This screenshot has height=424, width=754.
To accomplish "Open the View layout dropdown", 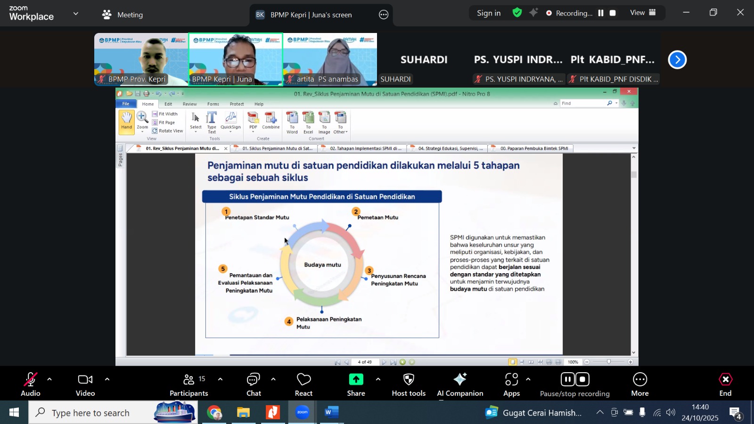I will point(643,13).
